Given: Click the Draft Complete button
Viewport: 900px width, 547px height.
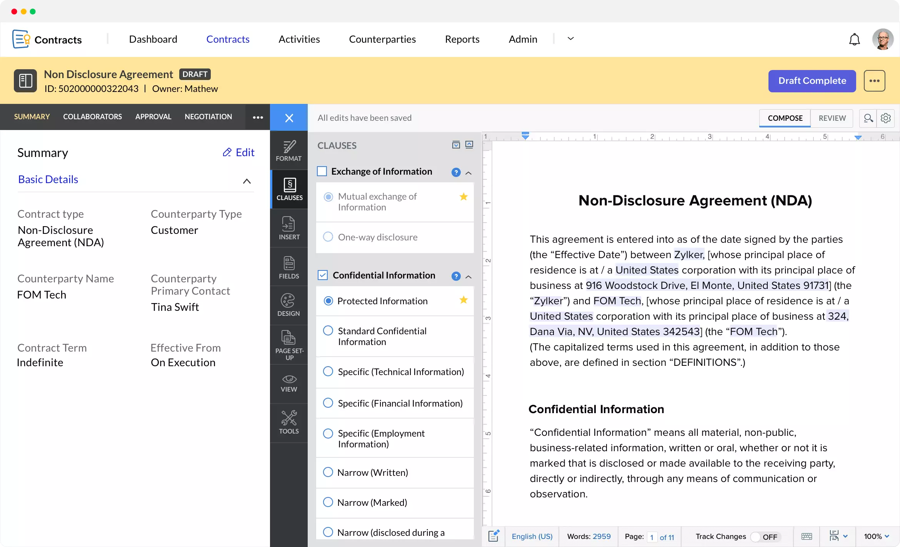Looking at the screenshot, I should click(x=812, y=81).
